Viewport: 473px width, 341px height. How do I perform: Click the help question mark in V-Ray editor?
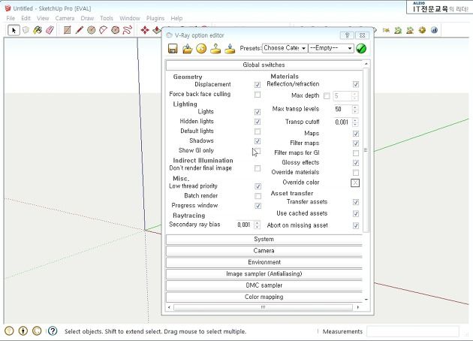(x=347, y=35)
